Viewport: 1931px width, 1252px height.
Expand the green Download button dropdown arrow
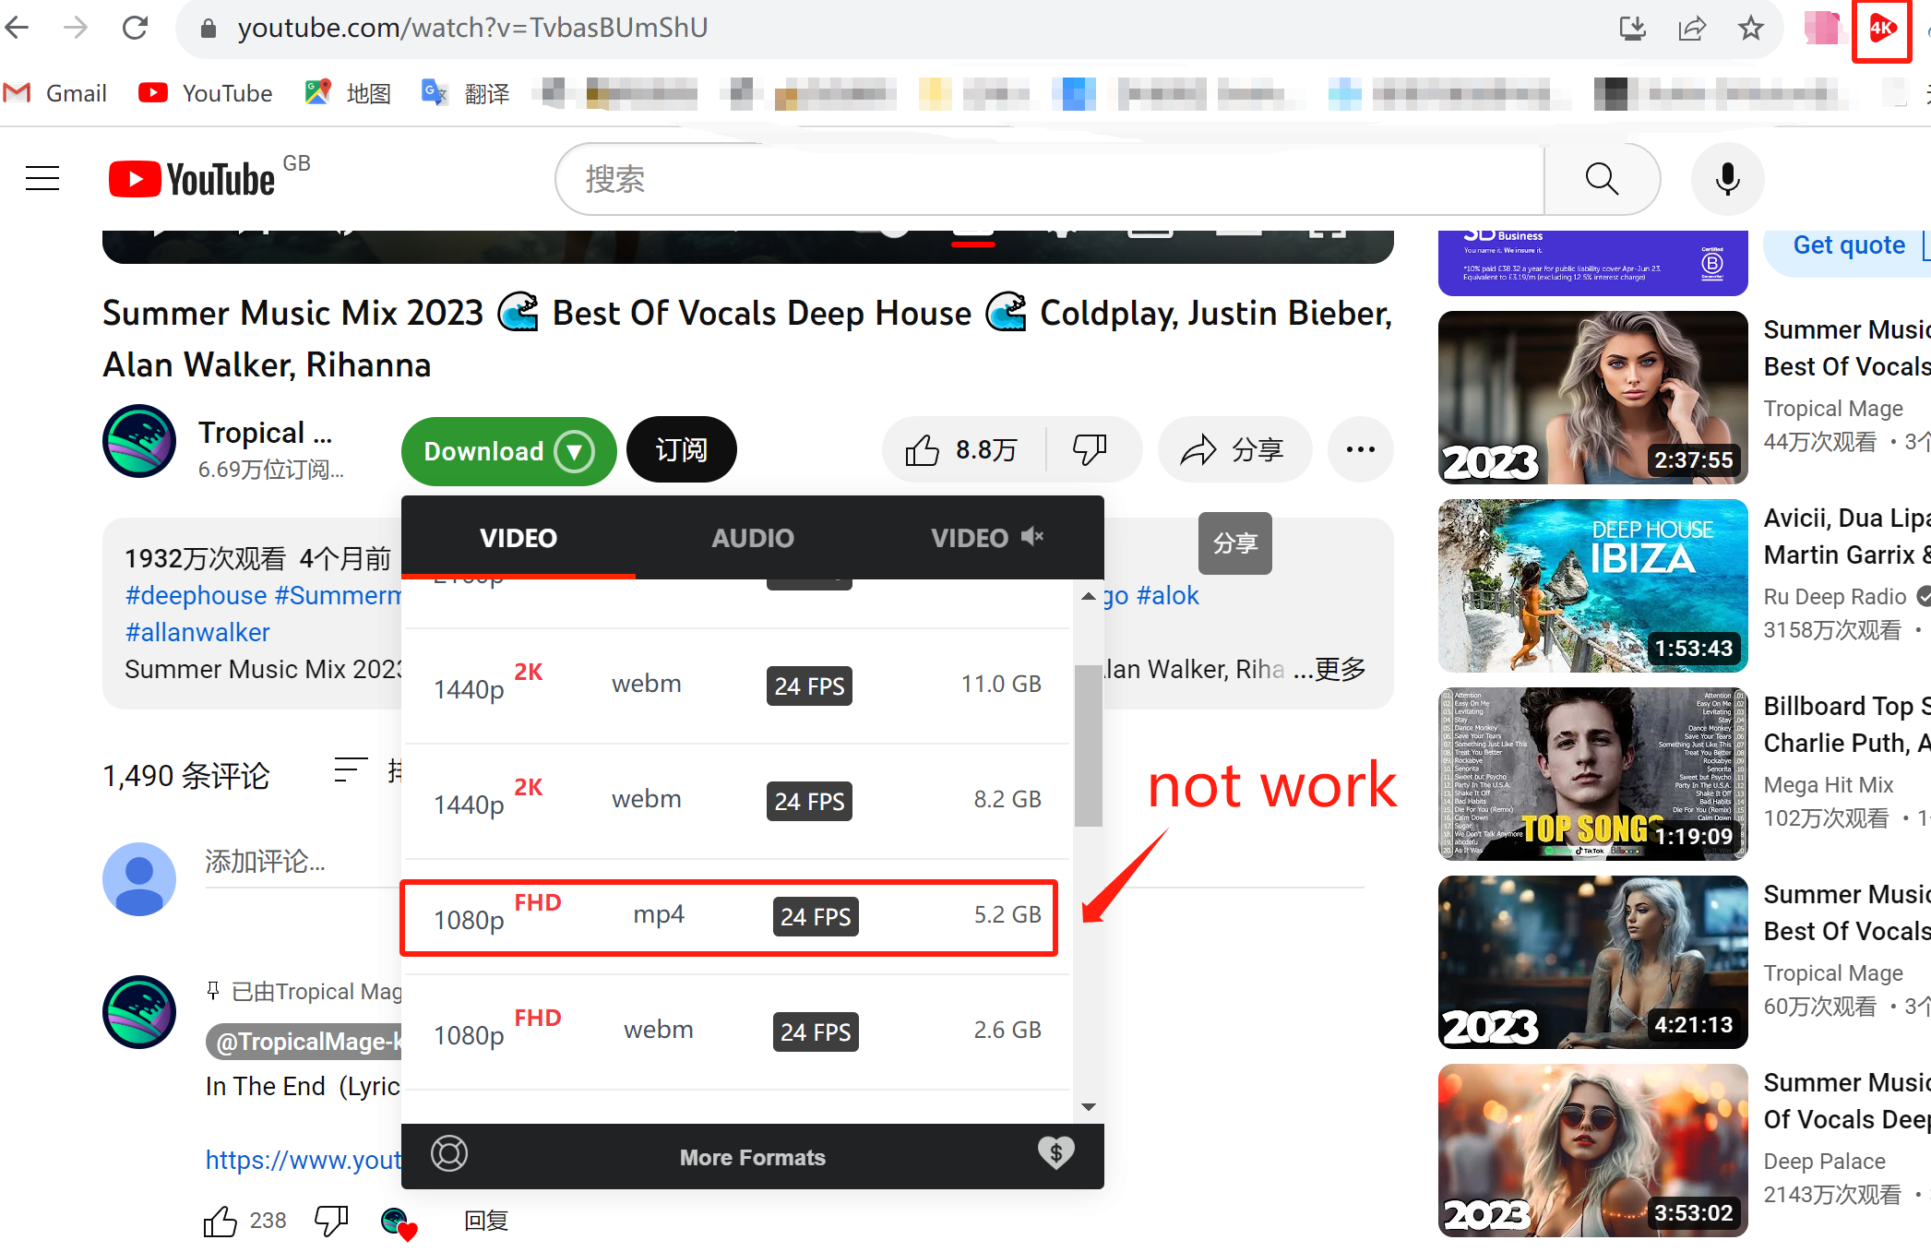tap(574, 451)
